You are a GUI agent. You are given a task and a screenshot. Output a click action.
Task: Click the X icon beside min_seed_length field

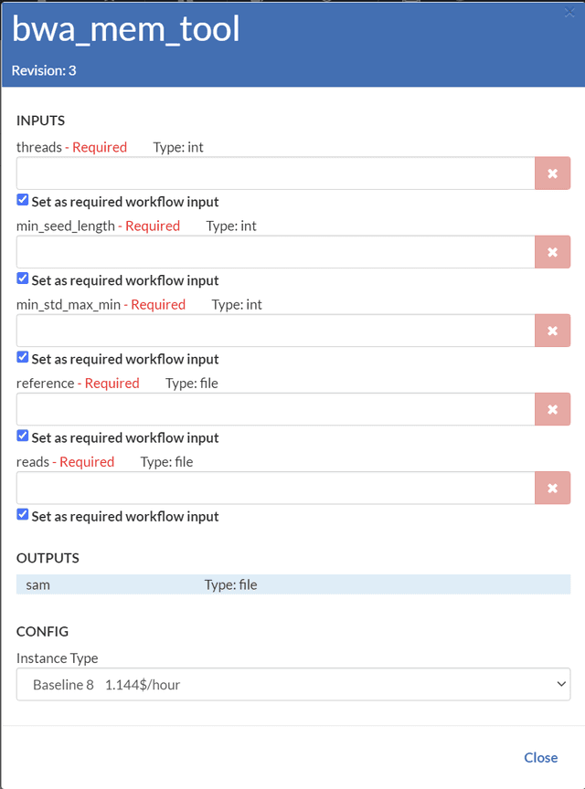552,252
